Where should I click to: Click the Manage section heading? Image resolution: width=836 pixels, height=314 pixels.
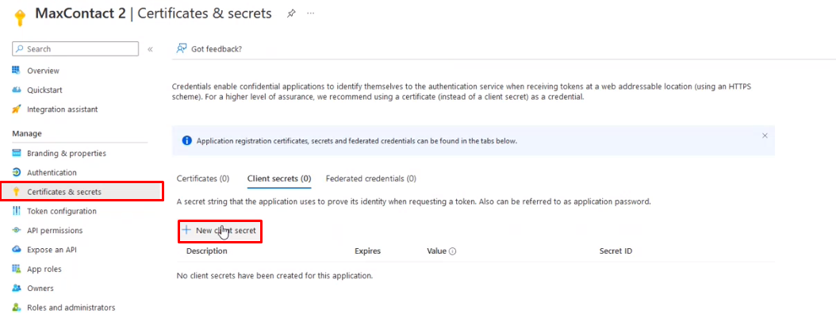27,133
